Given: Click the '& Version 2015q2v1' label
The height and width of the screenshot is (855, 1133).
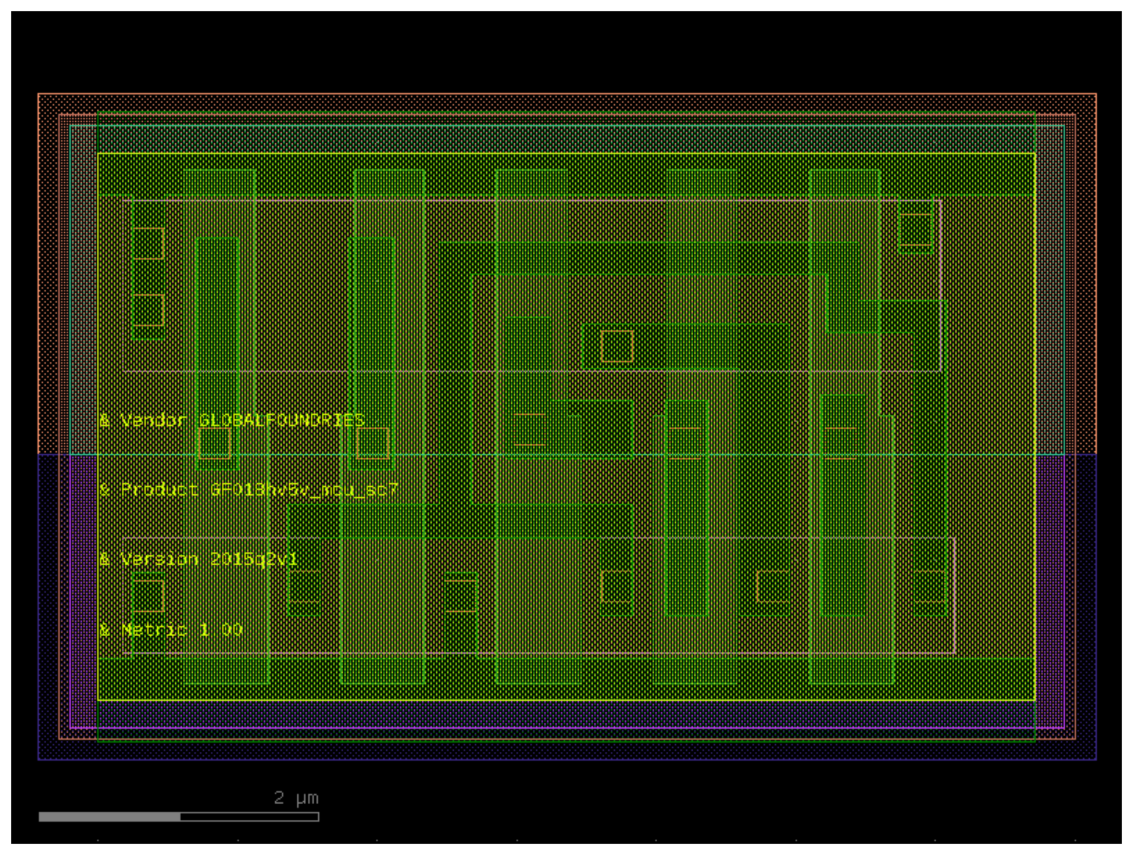Looking at the screenshot, I should tap(198, 559).
